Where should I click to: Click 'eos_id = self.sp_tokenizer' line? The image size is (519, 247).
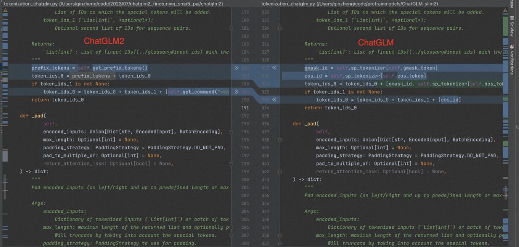pyautogui.click(x=365, y=76)
